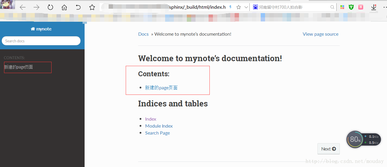Screen dimensions: 387x167
Task: Open the browser home page icon
Action: 64,7
